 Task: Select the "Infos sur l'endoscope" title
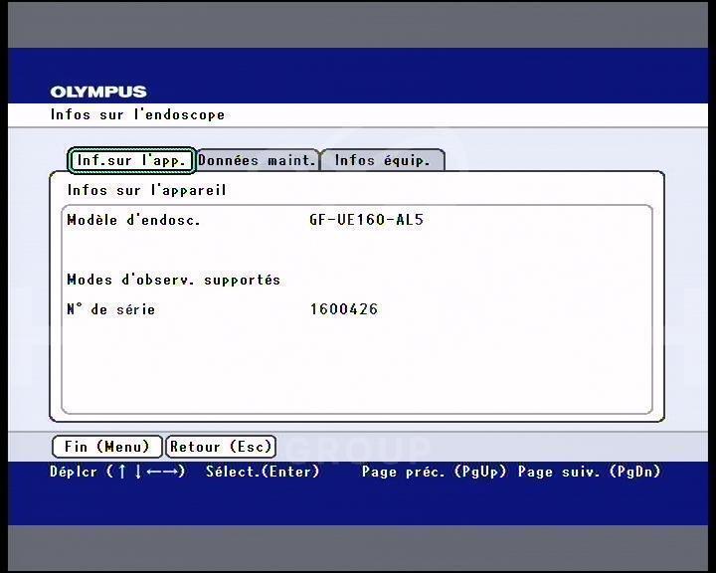pos(137,114)
